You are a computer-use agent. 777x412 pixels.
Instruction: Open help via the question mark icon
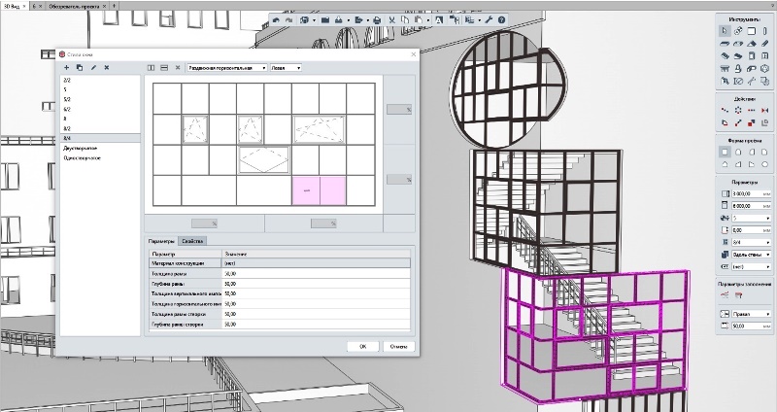click(x=501, y=20)
